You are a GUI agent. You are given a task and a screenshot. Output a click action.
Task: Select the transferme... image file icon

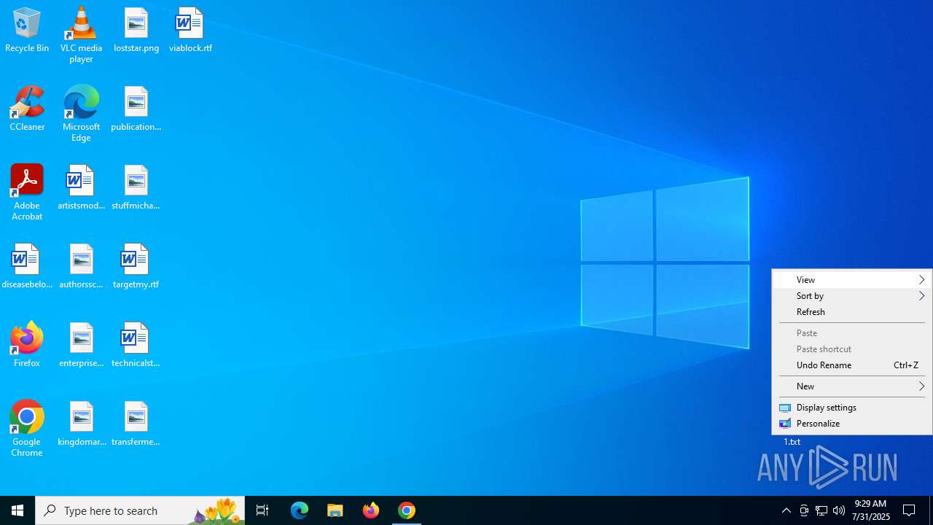point(136,424)
